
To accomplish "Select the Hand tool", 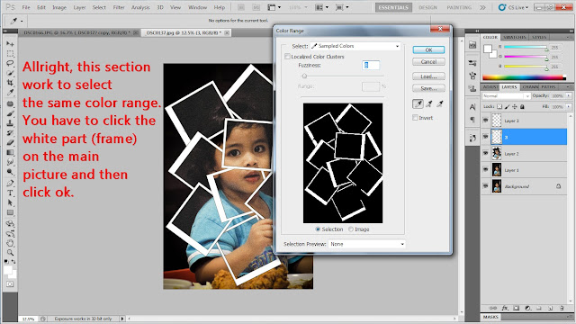I will pyautogui.click(x=10, y=243).
